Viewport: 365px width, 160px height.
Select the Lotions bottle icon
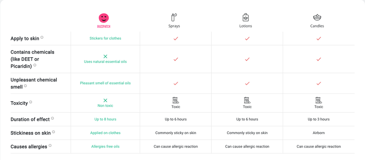pyautogui.click(x=246, y=17)
